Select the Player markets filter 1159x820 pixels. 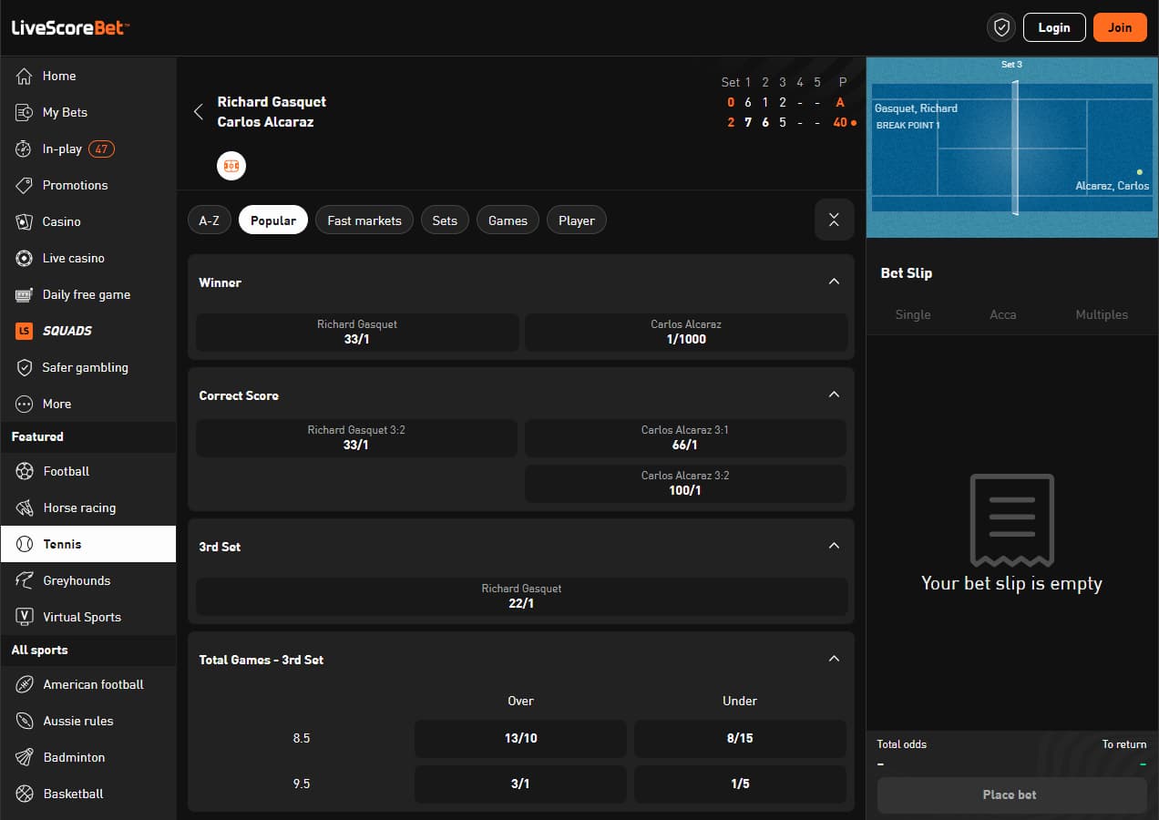(x=577, y=220)
